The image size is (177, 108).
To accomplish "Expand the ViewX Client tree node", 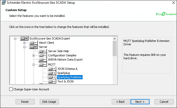I will [24, 43].
